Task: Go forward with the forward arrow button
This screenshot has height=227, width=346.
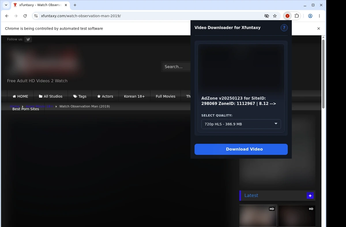Action: click(x=16, y=16)
